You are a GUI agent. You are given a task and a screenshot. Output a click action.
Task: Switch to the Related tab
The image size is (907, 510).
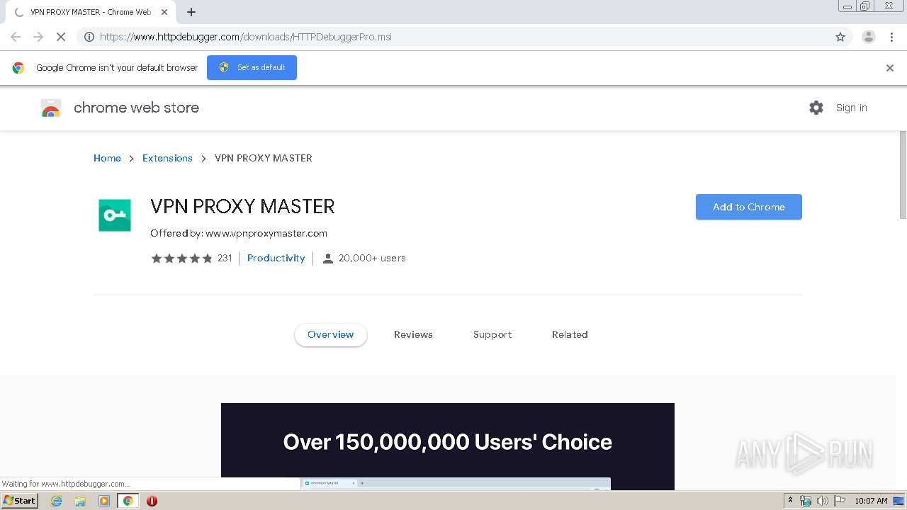[570, 334]
